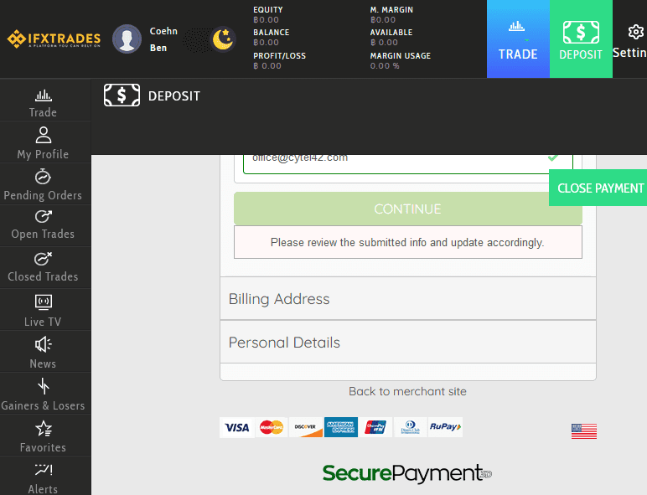
Task: Click the CLOSE PAYMENT button
Action: click(x=599, y=188)
